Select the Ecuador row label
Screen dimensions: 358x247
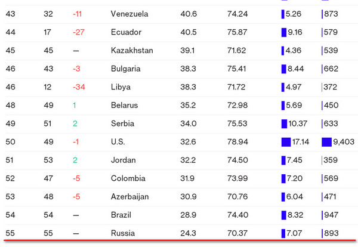pos(125,32)
